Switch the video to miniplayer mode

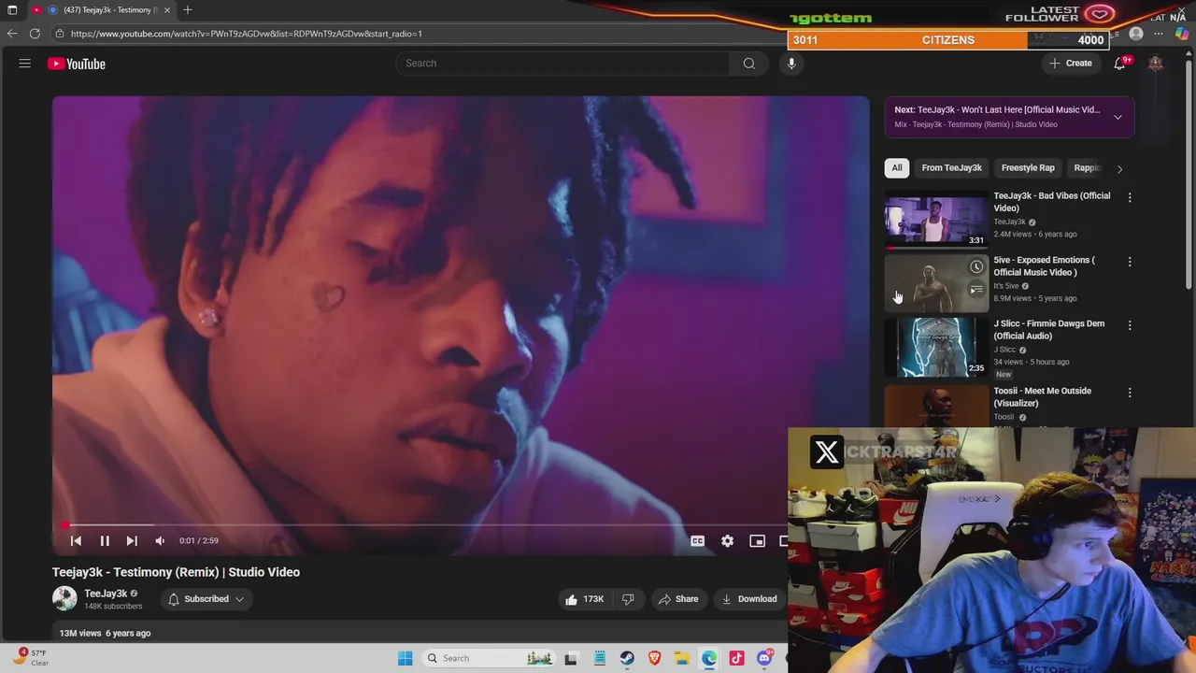tap(758, 540)
